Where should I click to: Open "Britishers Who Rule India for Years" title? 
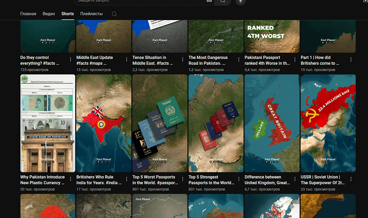pos(99,180)
